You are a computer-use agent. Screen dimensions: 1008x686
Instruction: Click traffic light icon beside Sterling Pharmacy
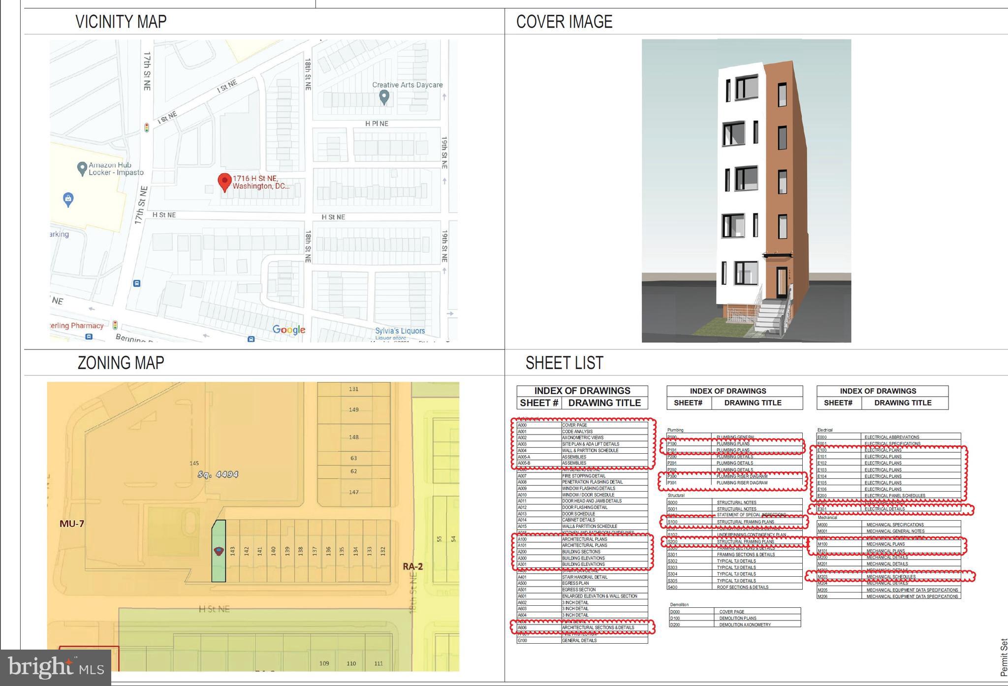[x=115, y=325]
